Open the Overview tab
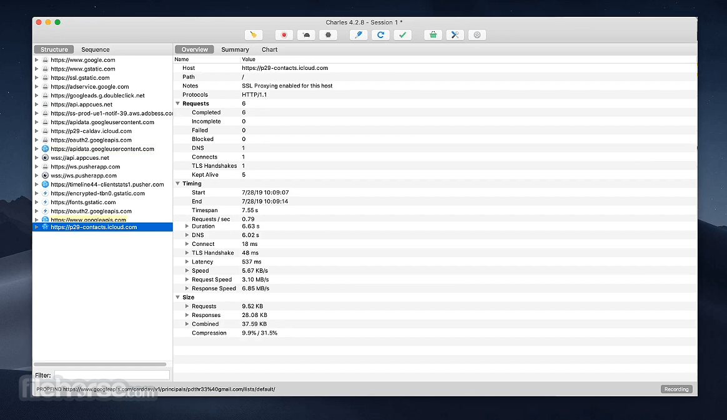Screen dimensions: 727x420 195,49
